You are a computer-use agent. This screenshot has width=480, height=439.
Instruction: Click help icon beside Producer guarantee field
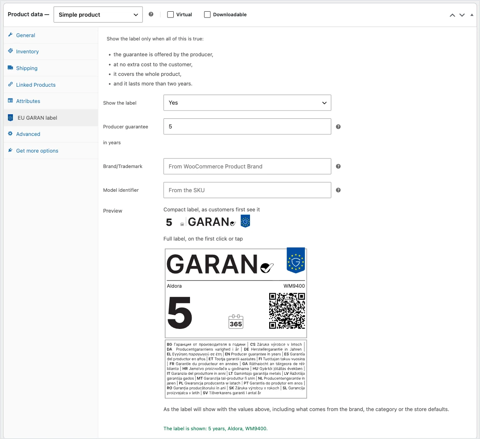pos(338,126)
